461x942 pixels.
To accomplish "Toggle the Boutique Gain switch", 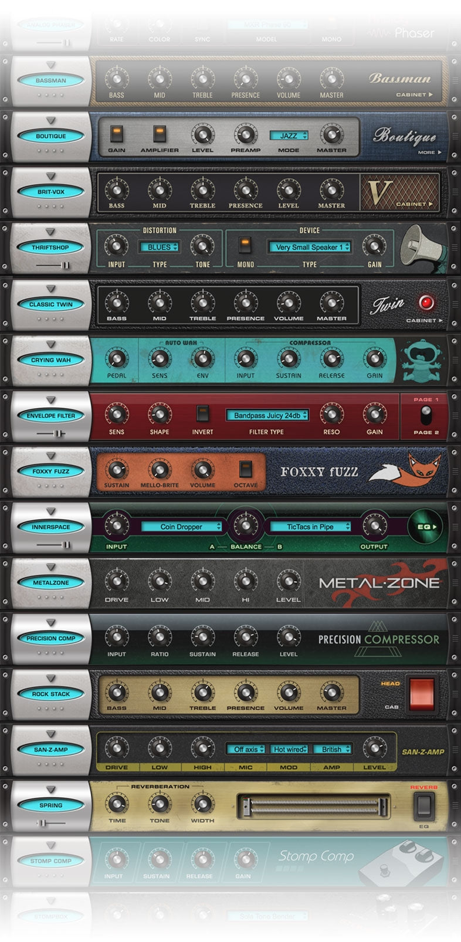I will [x=117, y=134].
